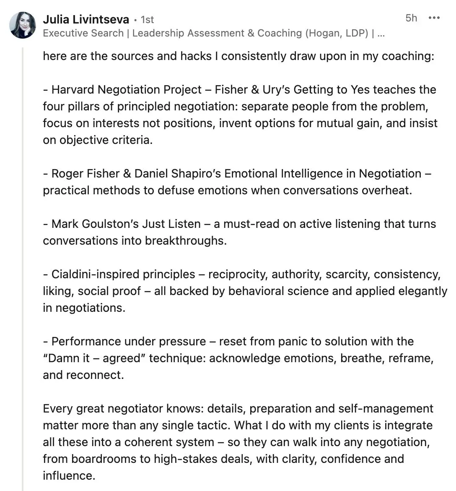This screenshot has height=491, width=456.
Task: Click the 'Emotional Intelligence in Negotiation' title text
Action: 323,173
